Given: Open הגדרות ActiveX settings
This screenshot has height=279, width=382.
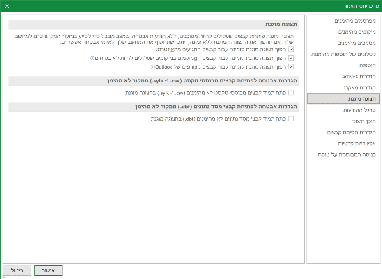Looking at the screenshot, I should pyautogui.click(x=343, y=77).
